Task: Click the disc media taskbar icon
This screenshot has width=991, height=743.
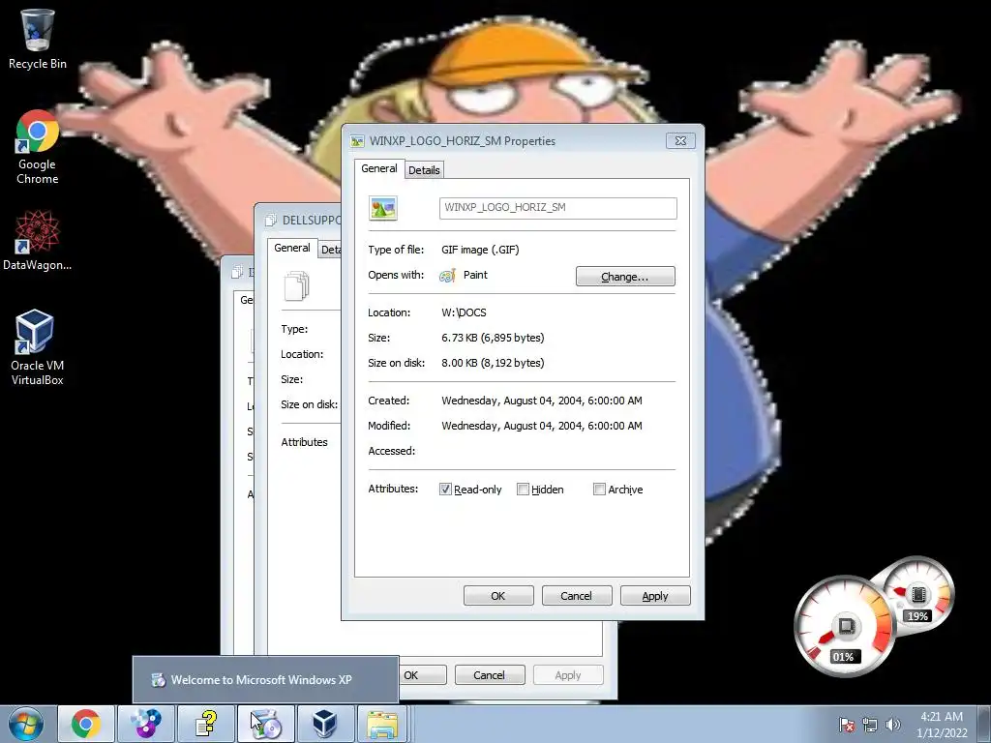Action: tap(145, 724)
